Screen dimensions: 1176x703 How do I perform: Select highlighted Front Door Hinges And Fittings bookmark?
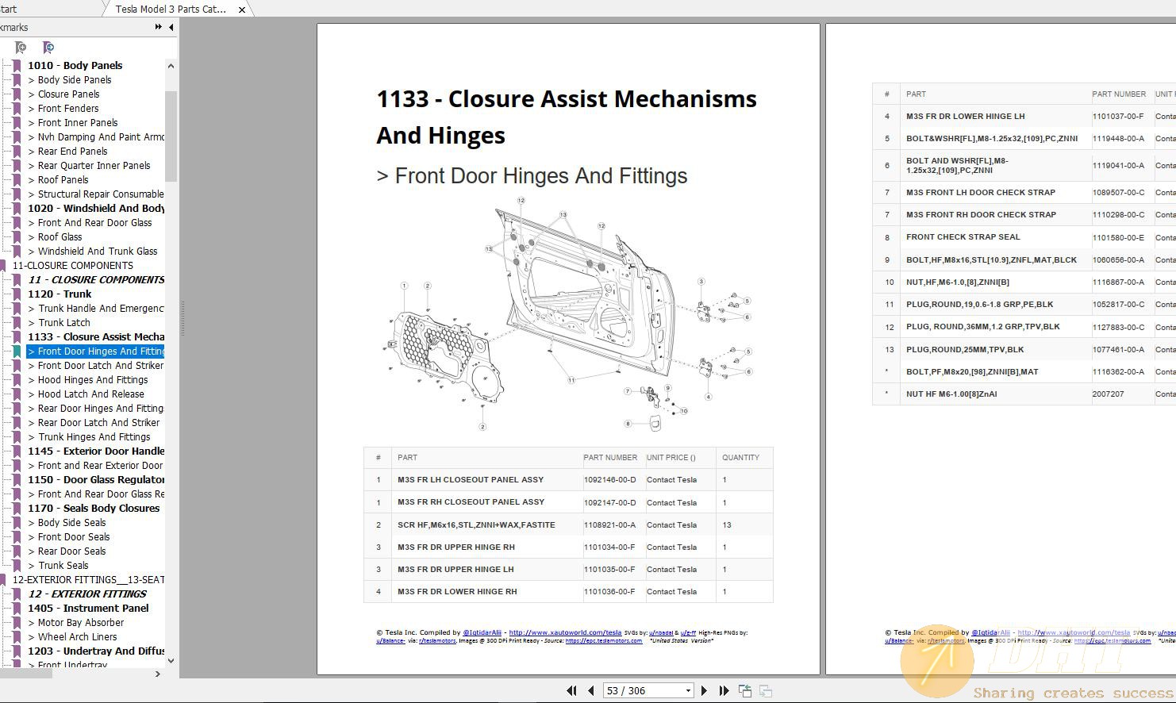click(96, 351)
